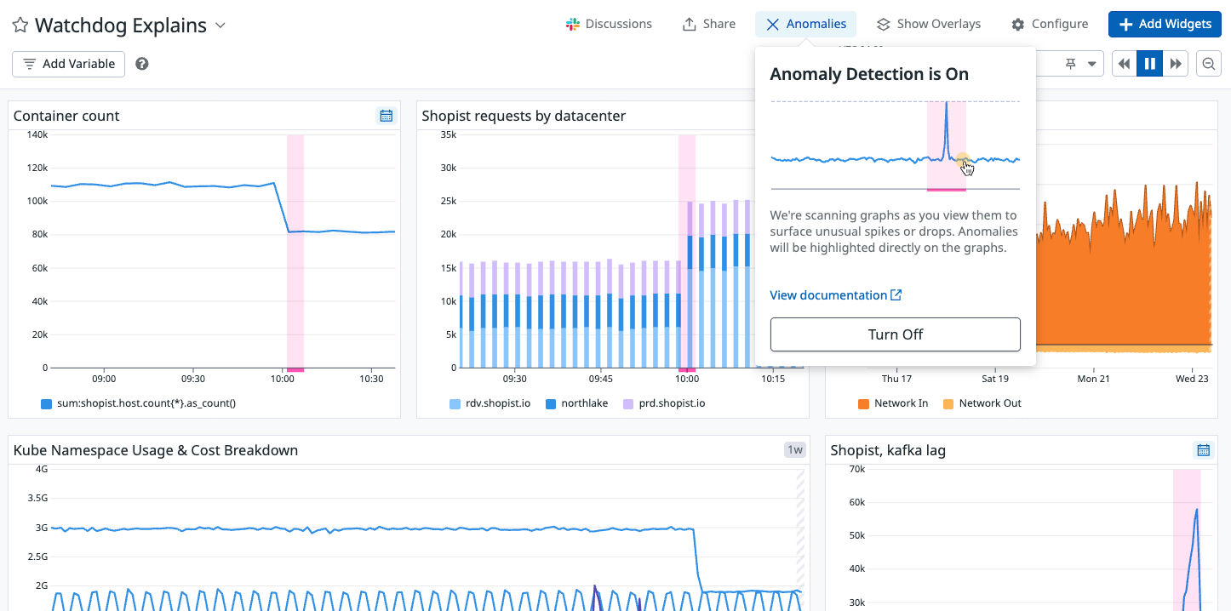
Task: Step the time frame backward
Action: pos(1125,64)
